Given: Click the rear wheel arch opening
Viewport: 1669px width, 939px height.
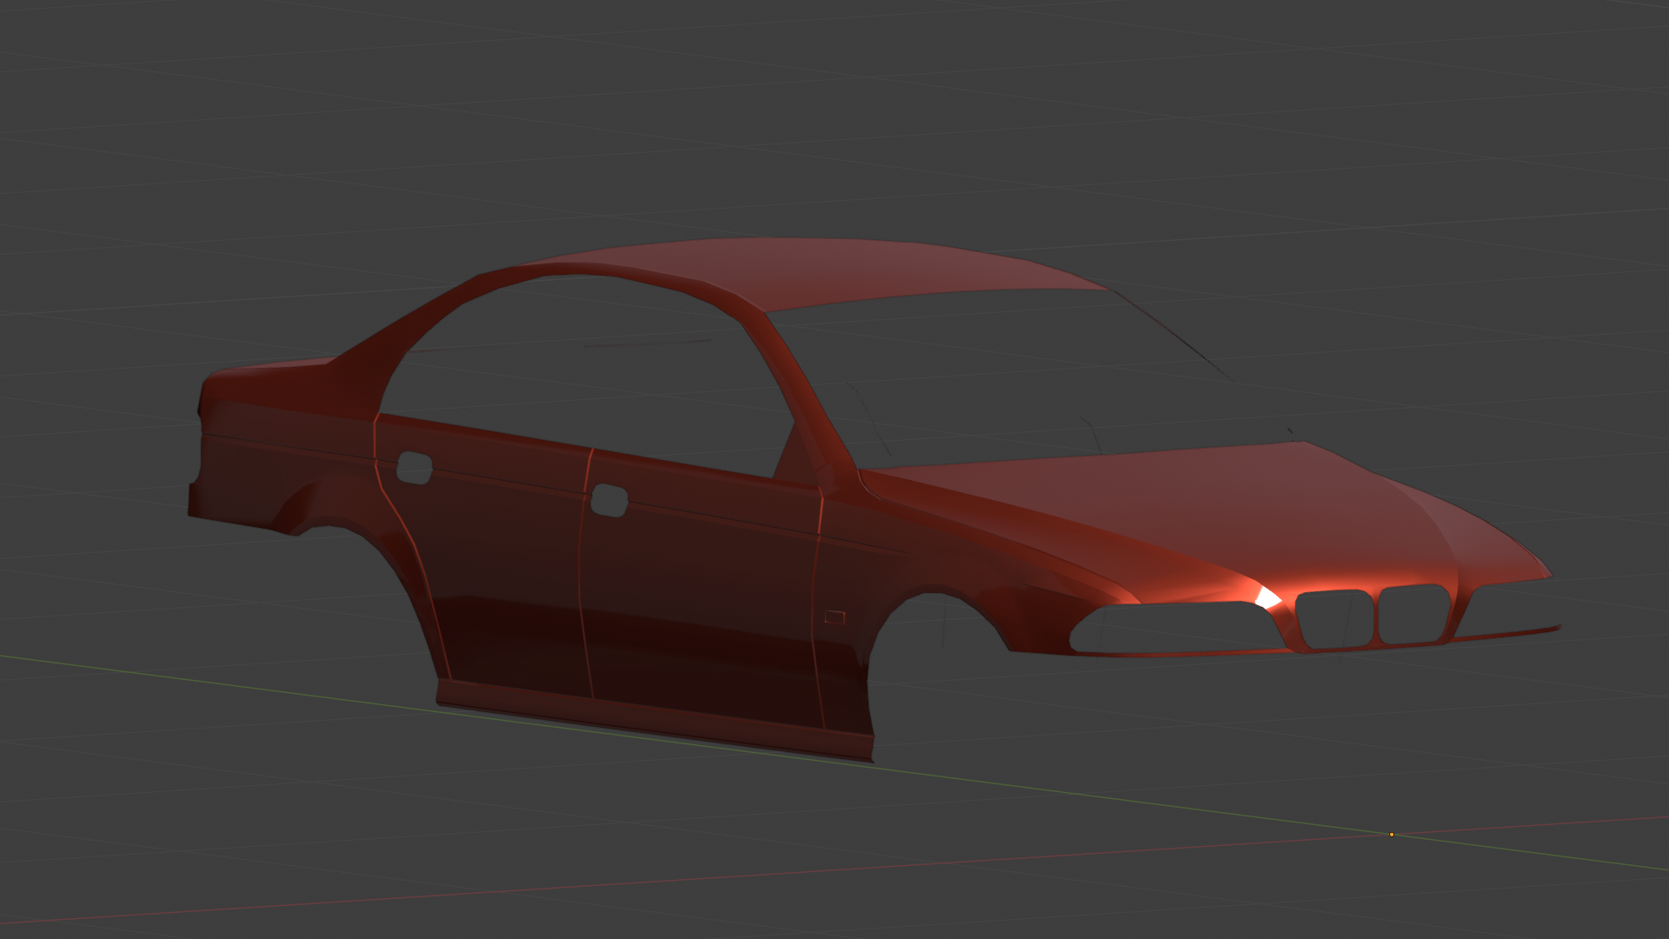Looking at the screenshot, I should point(348,574).
